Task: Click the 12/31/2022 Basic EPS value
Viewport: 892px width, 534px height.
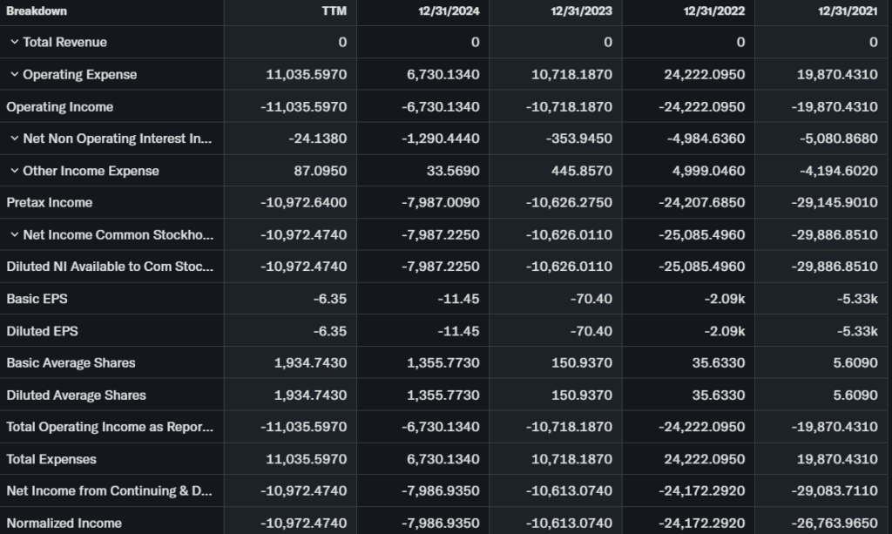Action: (727, 299)
